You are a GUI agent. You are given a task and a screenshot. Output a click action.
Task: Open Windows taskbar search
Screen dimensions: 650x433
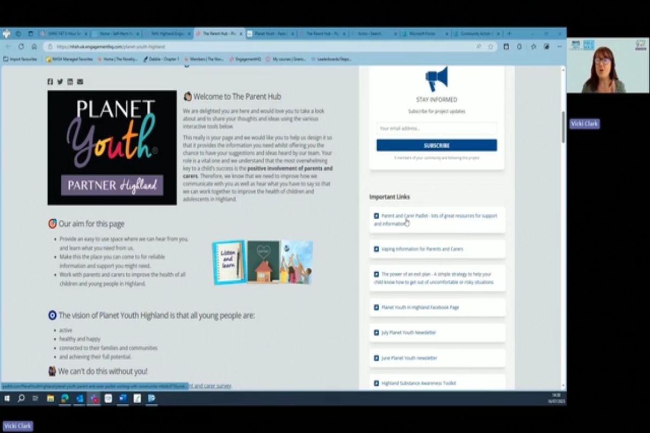[x=21, y=398]
